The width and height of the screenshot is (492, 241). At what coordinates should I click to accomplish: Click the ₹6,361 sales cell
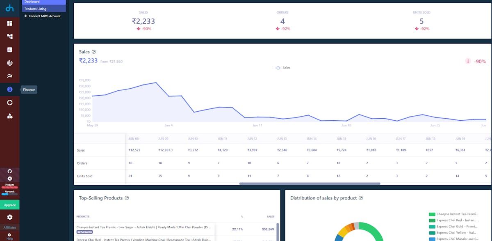(x=460, y=150)
